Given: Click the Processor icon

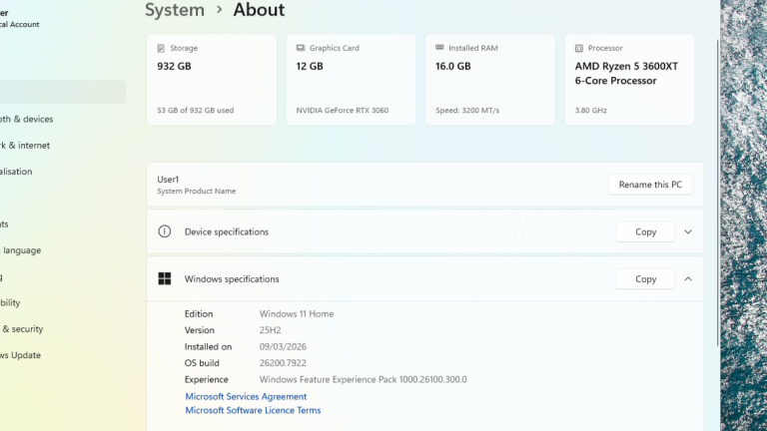Looking at the screenshot, I should (578, 48).
